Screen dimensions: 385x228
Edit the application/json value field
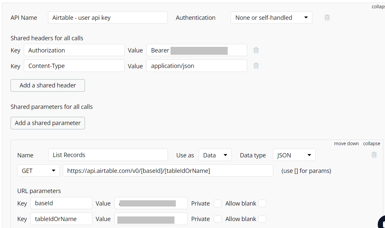(197, 66)
